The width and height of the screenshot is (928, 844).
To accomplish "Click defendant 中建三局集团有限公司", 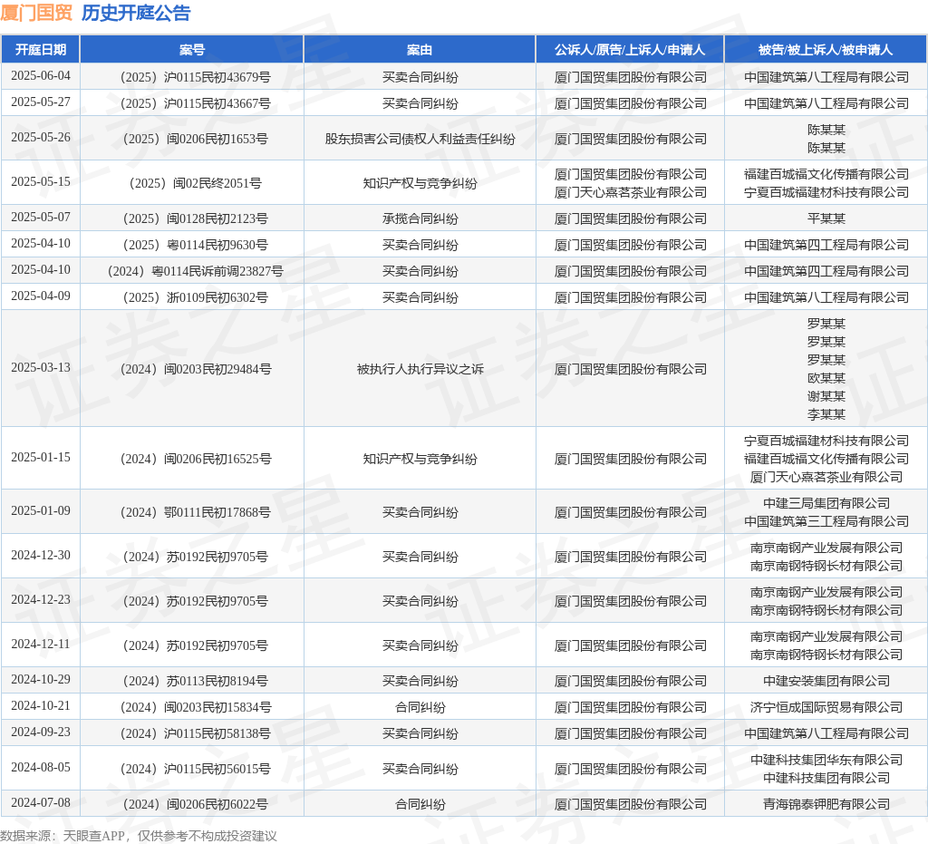I will click(826, 503).
